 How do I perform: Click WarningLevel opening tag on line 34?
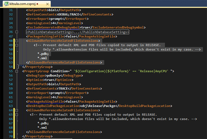39,23
